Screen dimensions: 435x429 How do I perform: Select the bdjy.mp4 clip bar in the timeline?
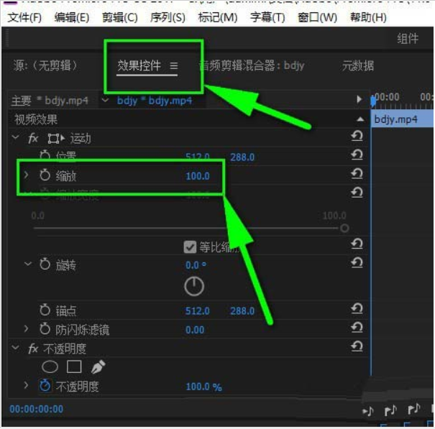coord(402,119)
